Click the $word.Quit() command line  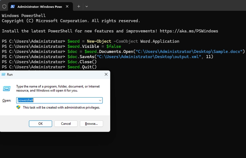coord(82,67)
